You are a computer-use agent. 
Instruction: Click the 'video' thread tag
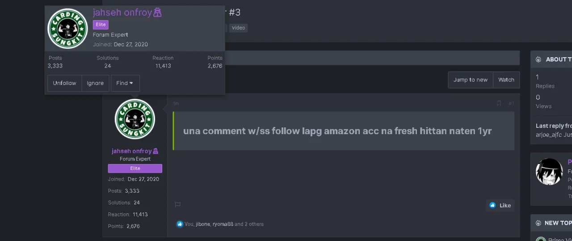click(x=239, y=28)
